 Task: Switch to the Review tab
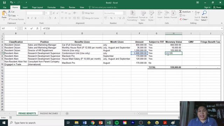pos(72,7)
